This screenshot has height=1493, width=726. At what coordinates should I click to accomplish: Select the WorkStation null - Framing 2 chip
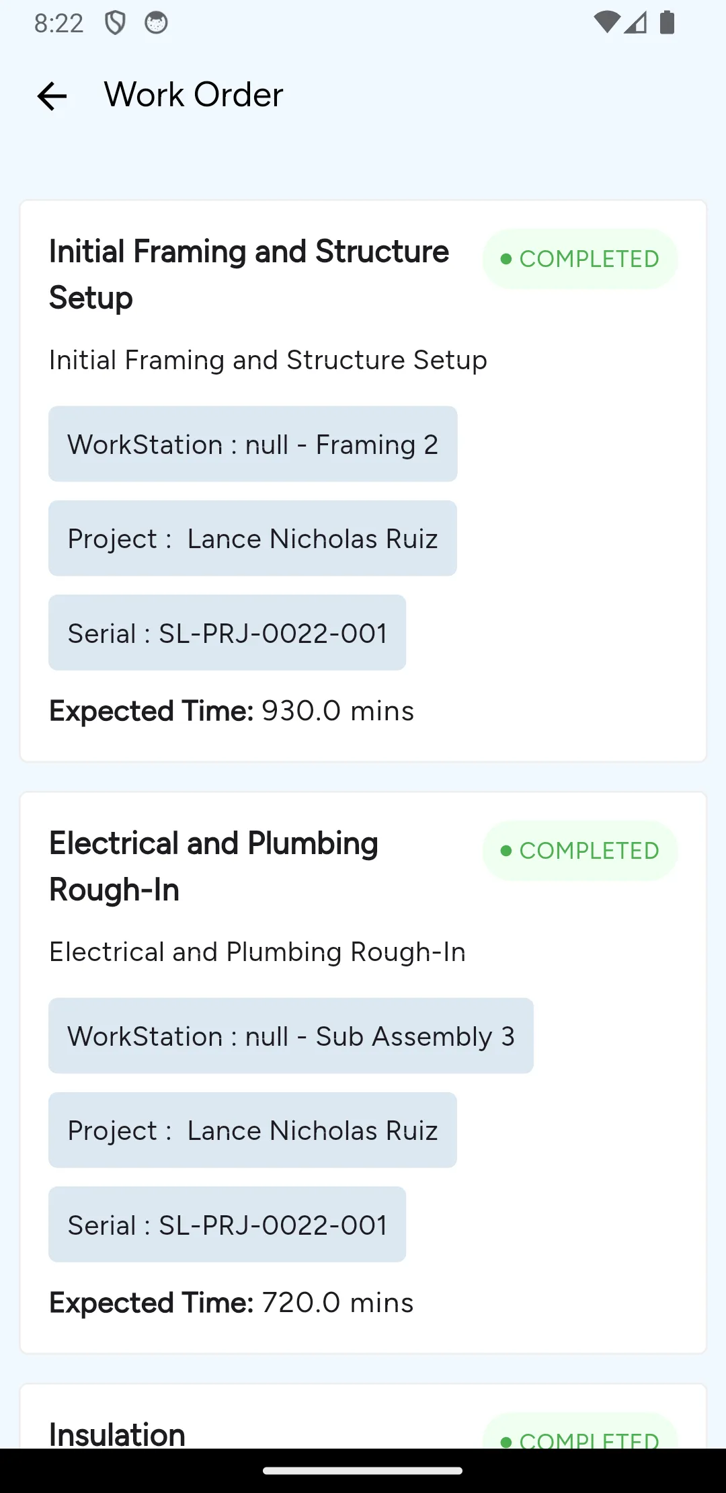[253, 444]
